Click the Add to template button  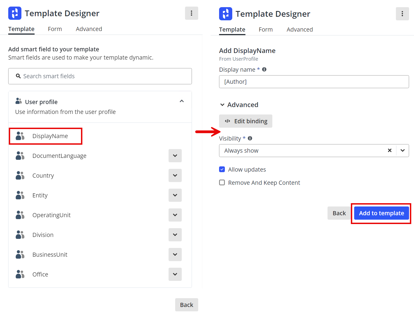click(x=381, y=213)
